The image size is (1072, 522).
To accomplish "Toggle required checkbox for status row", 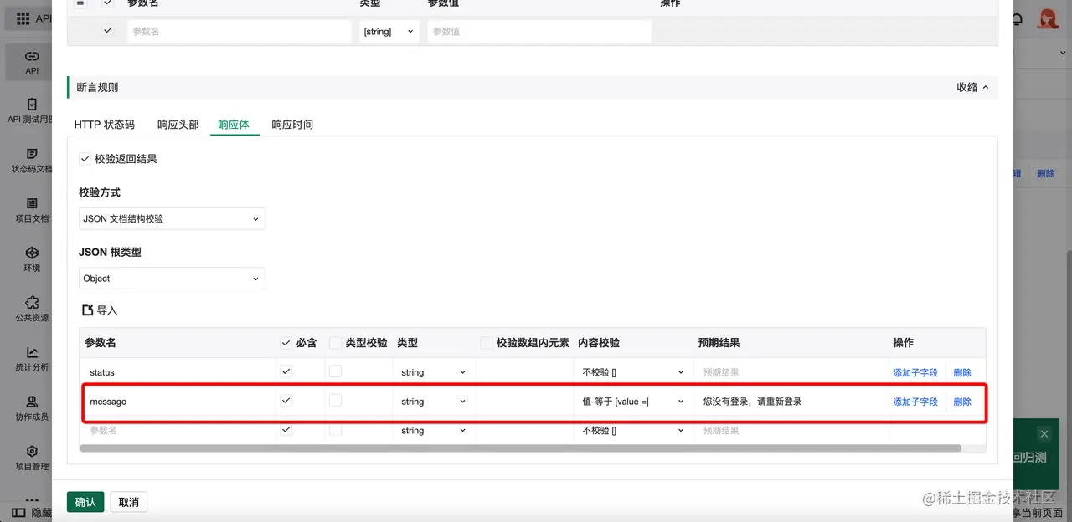I will tap(286, 371).
